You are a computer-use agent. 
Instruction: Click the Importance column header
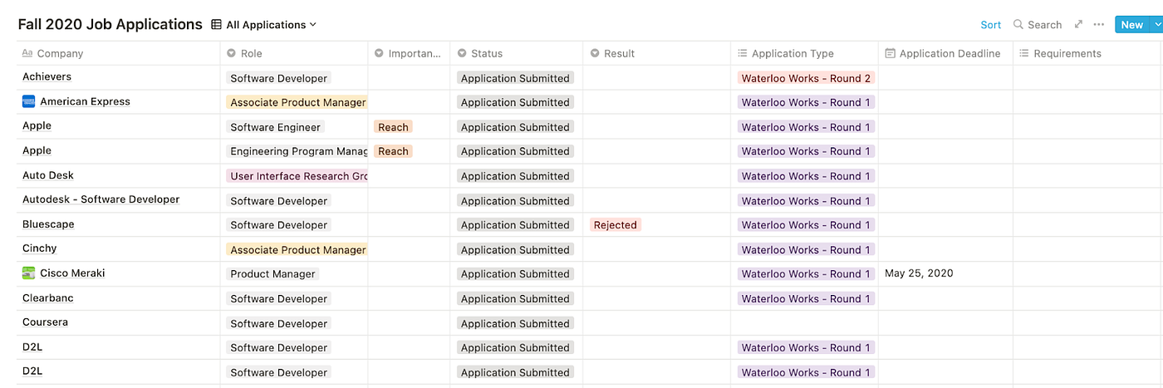click(x=410, y=53)
